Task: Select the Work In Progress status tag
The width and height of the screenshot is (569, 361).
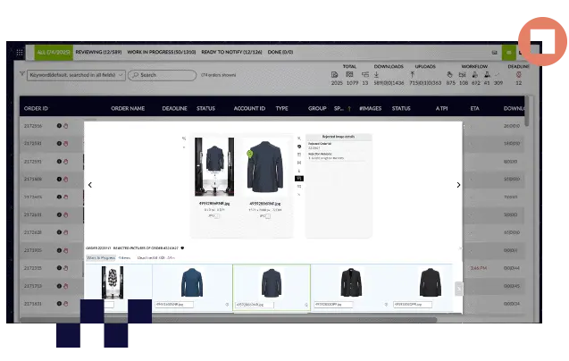Action: point(101,257)
